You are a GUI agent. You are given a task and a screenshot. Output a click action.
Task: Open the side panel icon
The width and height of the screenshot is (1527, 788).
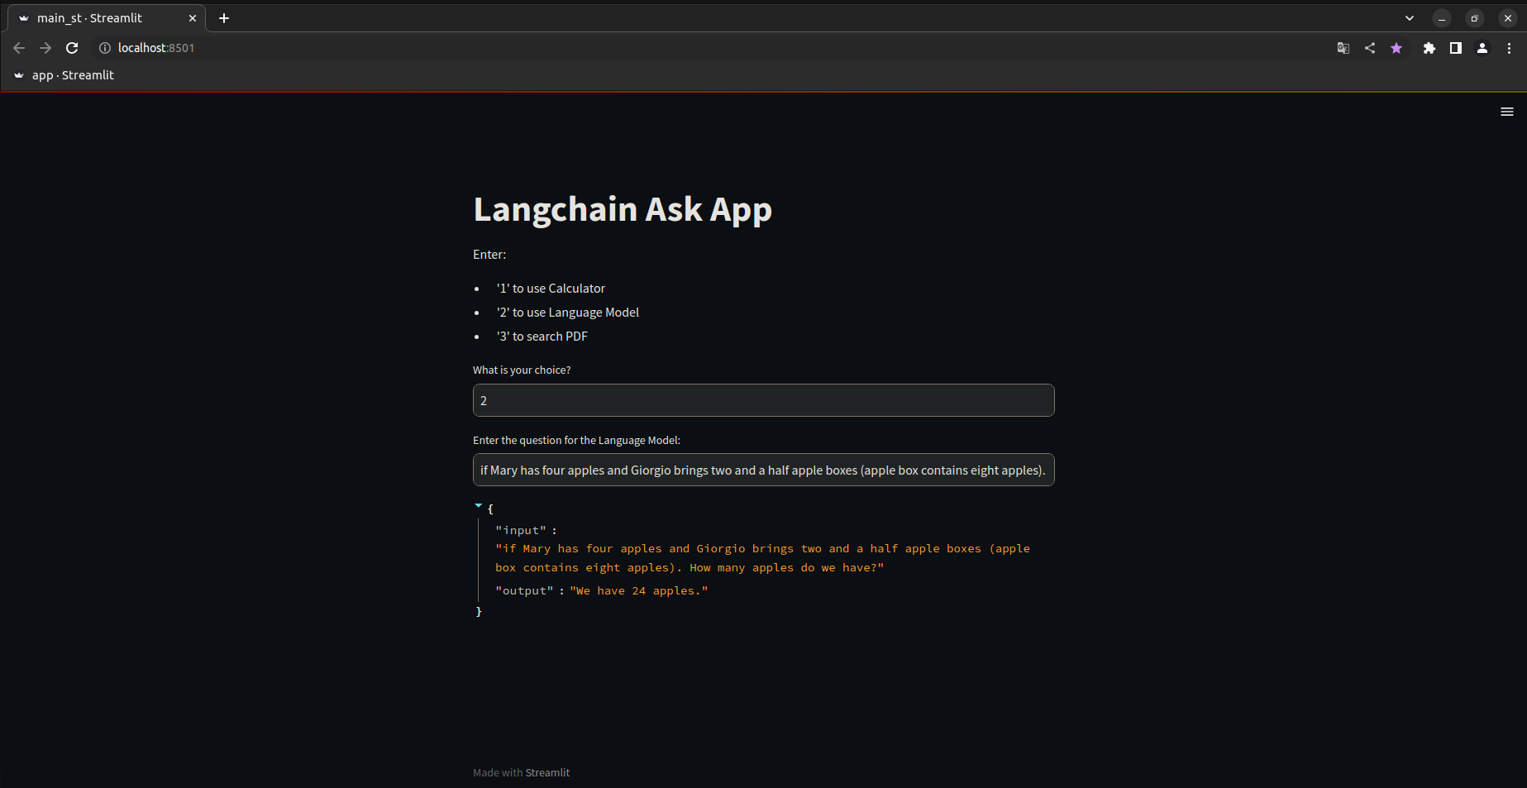1456,48
